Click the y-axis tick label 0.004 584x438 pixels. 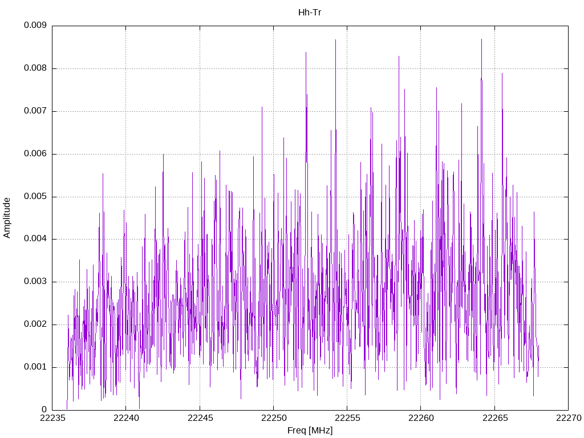click(35, 239)
